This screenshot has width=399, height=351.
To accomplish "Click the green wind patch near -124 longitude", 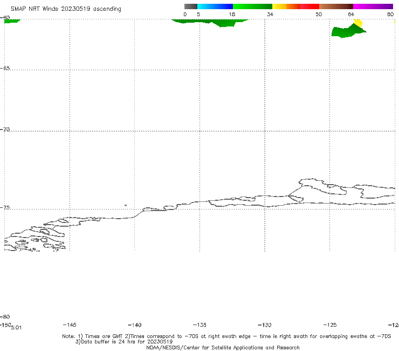I will [347, 31].
